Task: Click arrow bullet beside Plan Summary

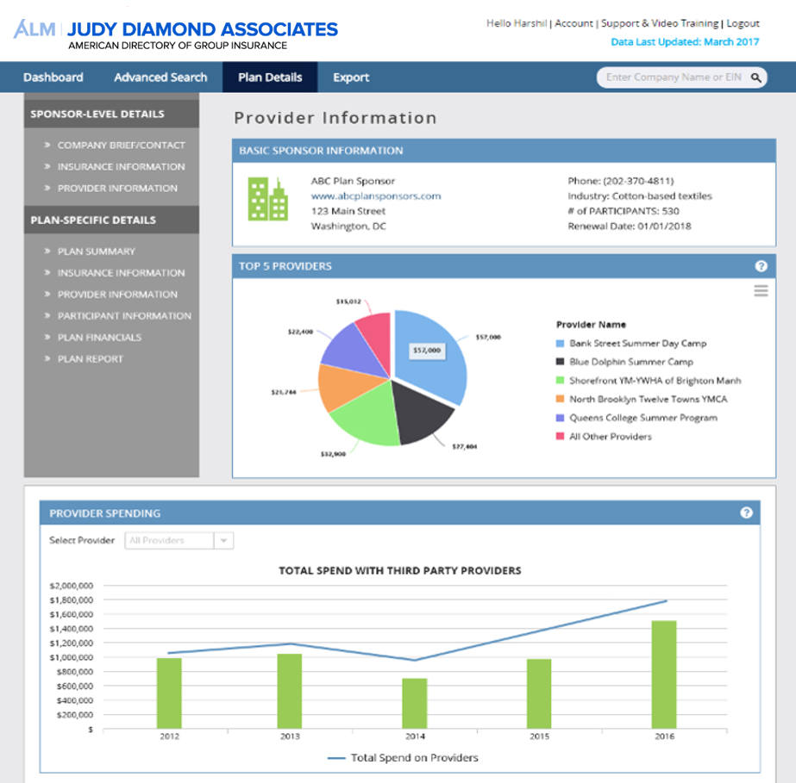Action: point(47,251)
